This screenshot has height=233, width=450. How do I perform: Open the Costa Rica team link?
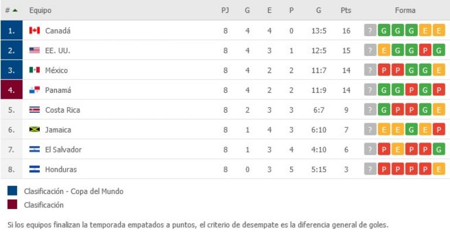pos(62,110)
